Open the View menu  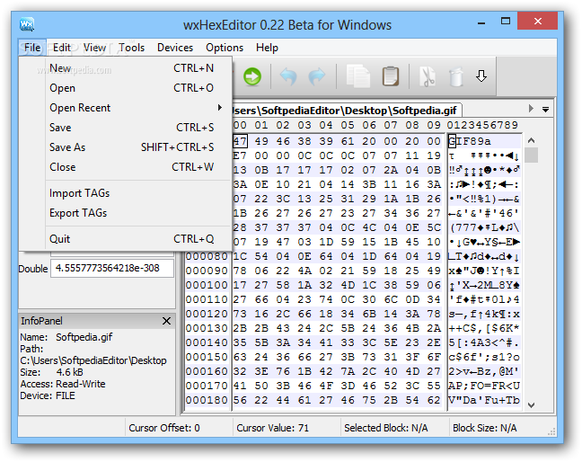pyautogui.click(x=94, y=48)
